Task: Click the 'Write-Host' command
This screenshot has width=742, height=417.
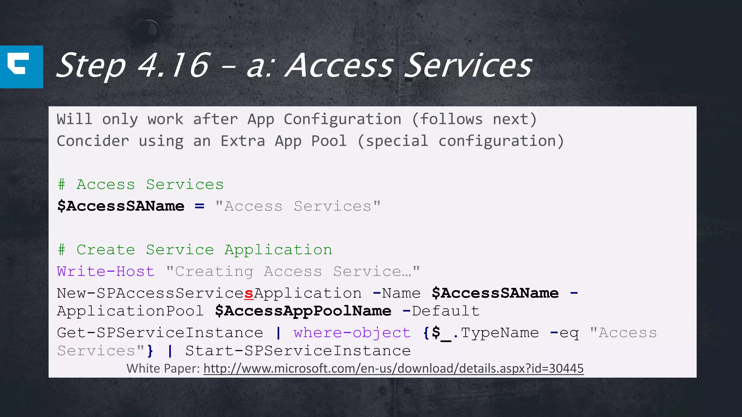Action: click(x=106, y=271)
